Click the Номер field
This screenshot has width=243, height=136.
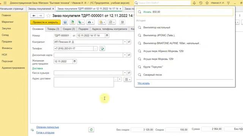(x=62, y=36)
